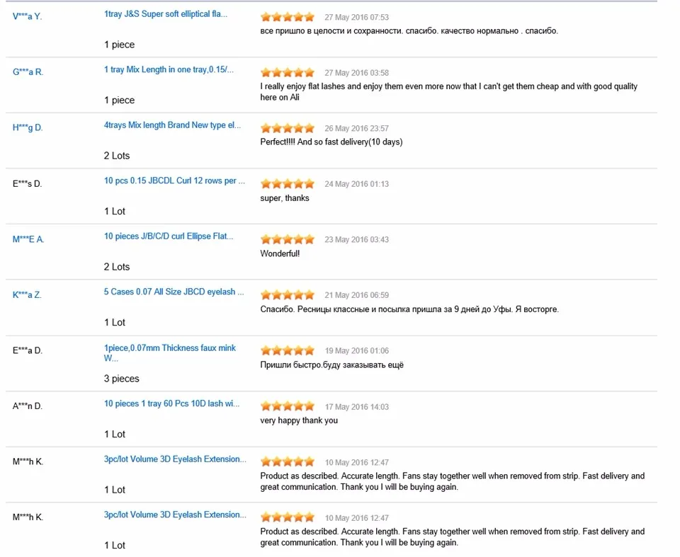Open first '3pc/lot Volume 3D Eyelash Extension' link
Viewport: 680px width, 557px height.
tap(175, 459)
